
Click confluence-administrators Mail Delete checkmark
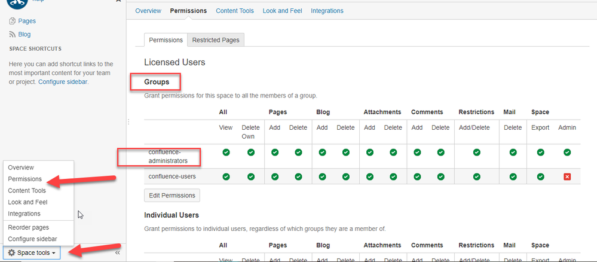click(x=513, y=152)
